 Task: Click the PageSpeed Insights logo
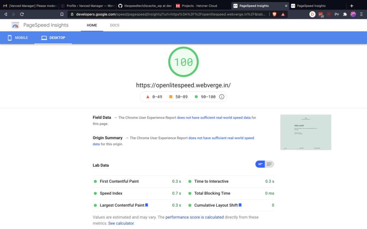point(15,25)
